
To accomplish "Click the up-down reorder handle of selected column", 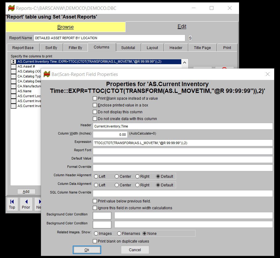I will [13, 62].
